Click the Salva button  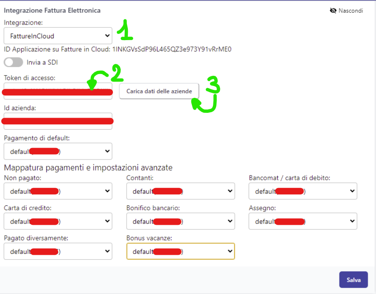click(354, 280)
